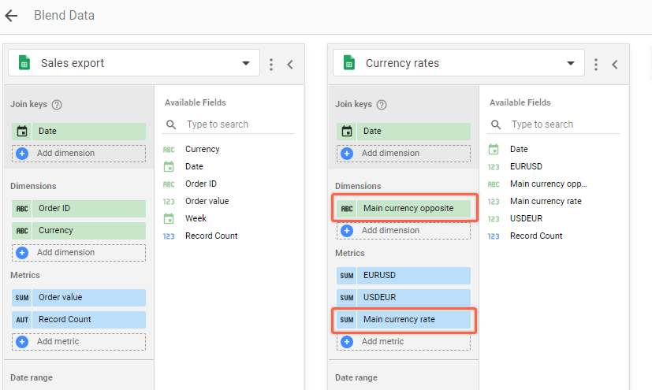Click the ABC type icon on Currency chip
The width and height of the screenshot is (652, 390).
click(22, 231)
